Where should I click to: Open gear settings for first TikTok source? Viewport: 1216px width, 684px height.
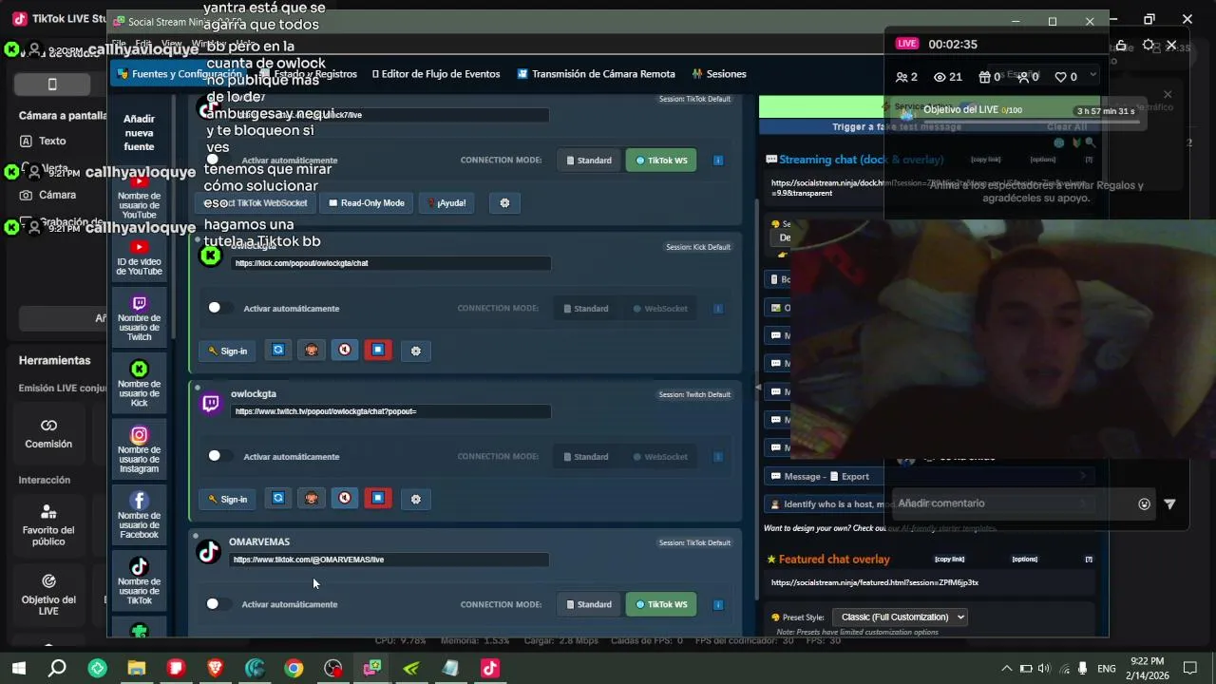504,203
